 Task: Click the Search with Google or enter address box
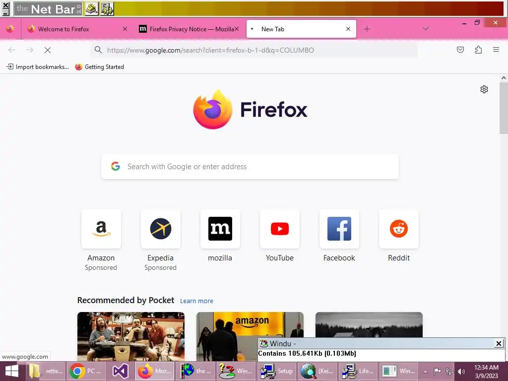click(x=250, y=167)
